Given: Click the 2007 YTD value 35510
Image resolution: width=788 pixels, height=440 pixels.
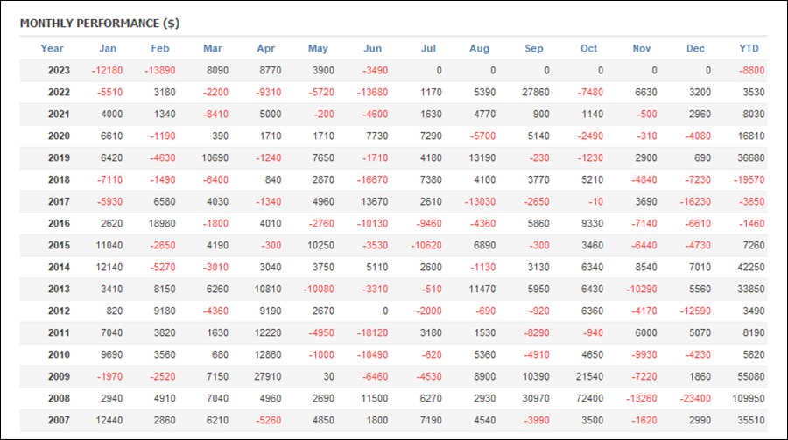Looking at the screenshot, I should (x=751, y=420).
